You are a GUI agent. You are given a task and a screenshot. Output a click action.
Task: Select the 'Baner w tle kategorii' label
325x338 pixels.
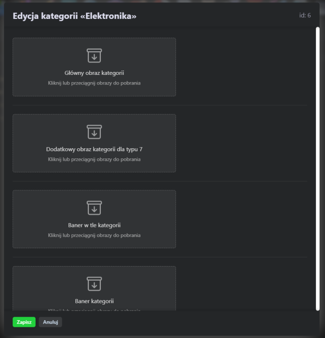[x=95, y=225]
